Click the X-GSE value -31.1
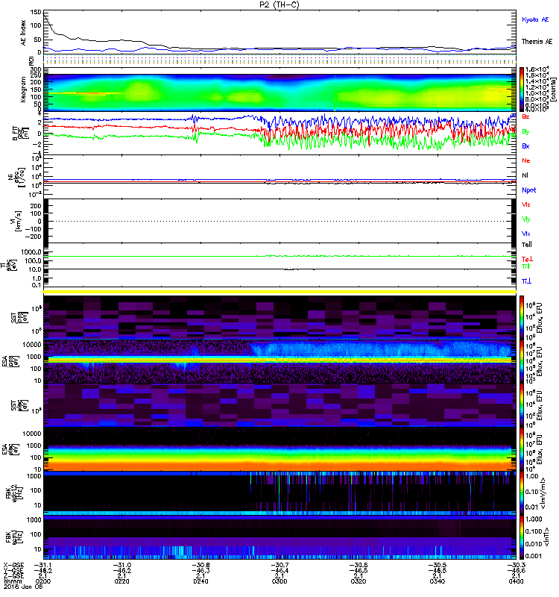559x597 pixels. coord(43,565)
